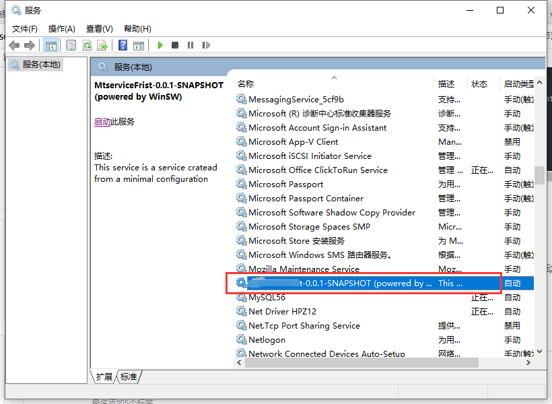Select Microsoft iSCSI Initiator Service

[384, 156]
